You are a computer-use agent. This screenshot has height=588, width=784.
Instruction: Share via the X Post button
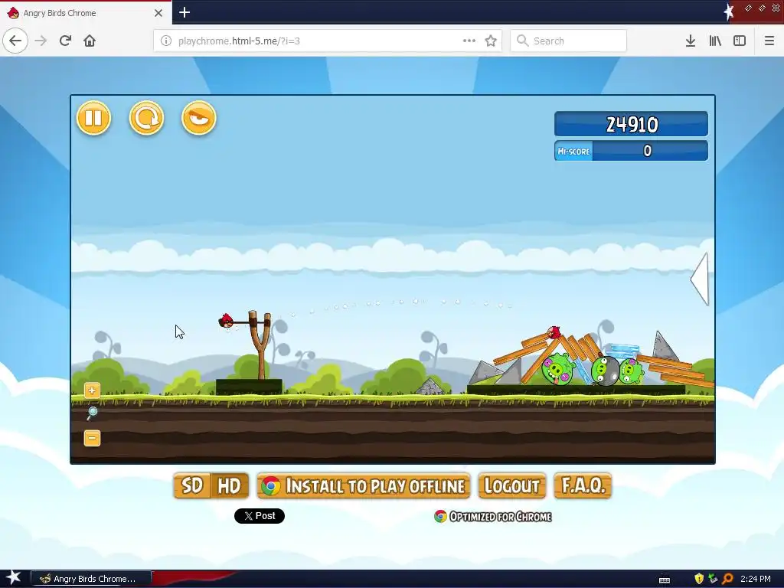(260, 516)
